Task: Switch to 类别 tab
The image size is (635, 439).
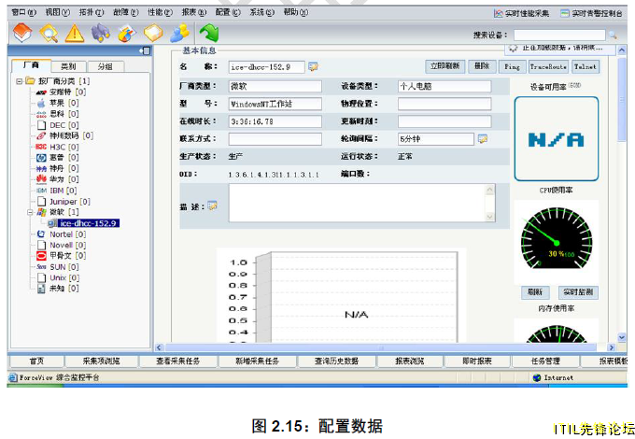Action: [x=68, y=66]
